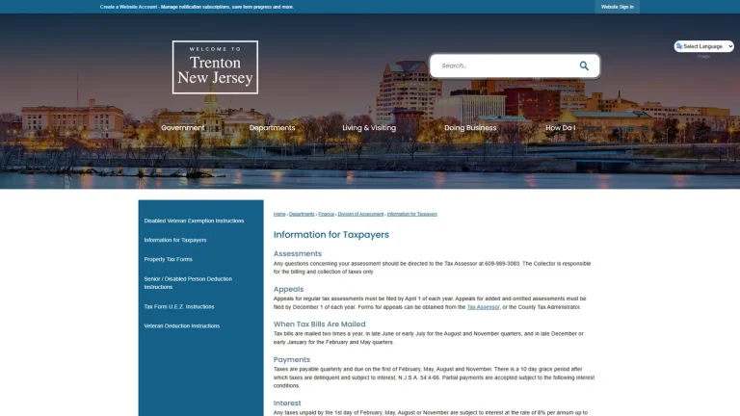
Task: Open the Select Language dropdown
Action: point(703,46)
